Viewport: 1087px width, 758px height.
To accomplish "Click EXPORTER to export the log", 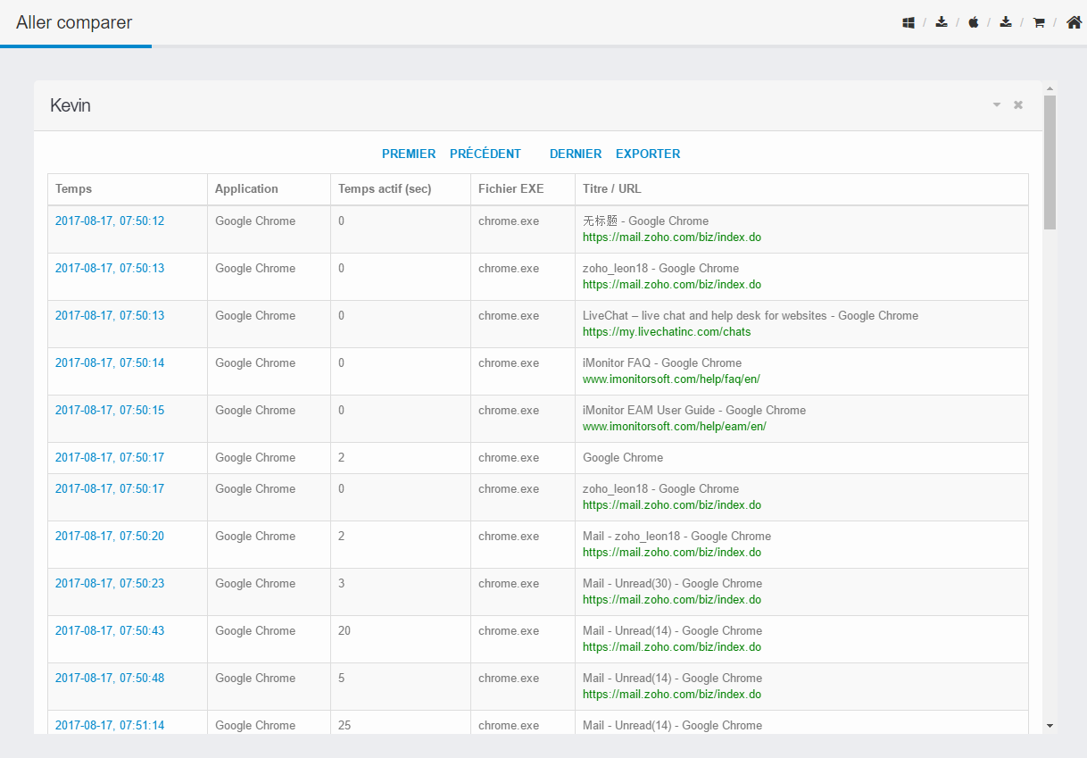I will [648, 154].
